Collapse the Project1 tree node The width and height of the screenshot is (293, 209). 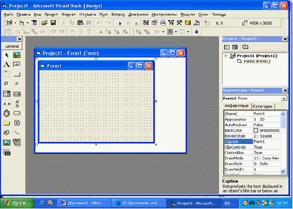tap(226, 56)
